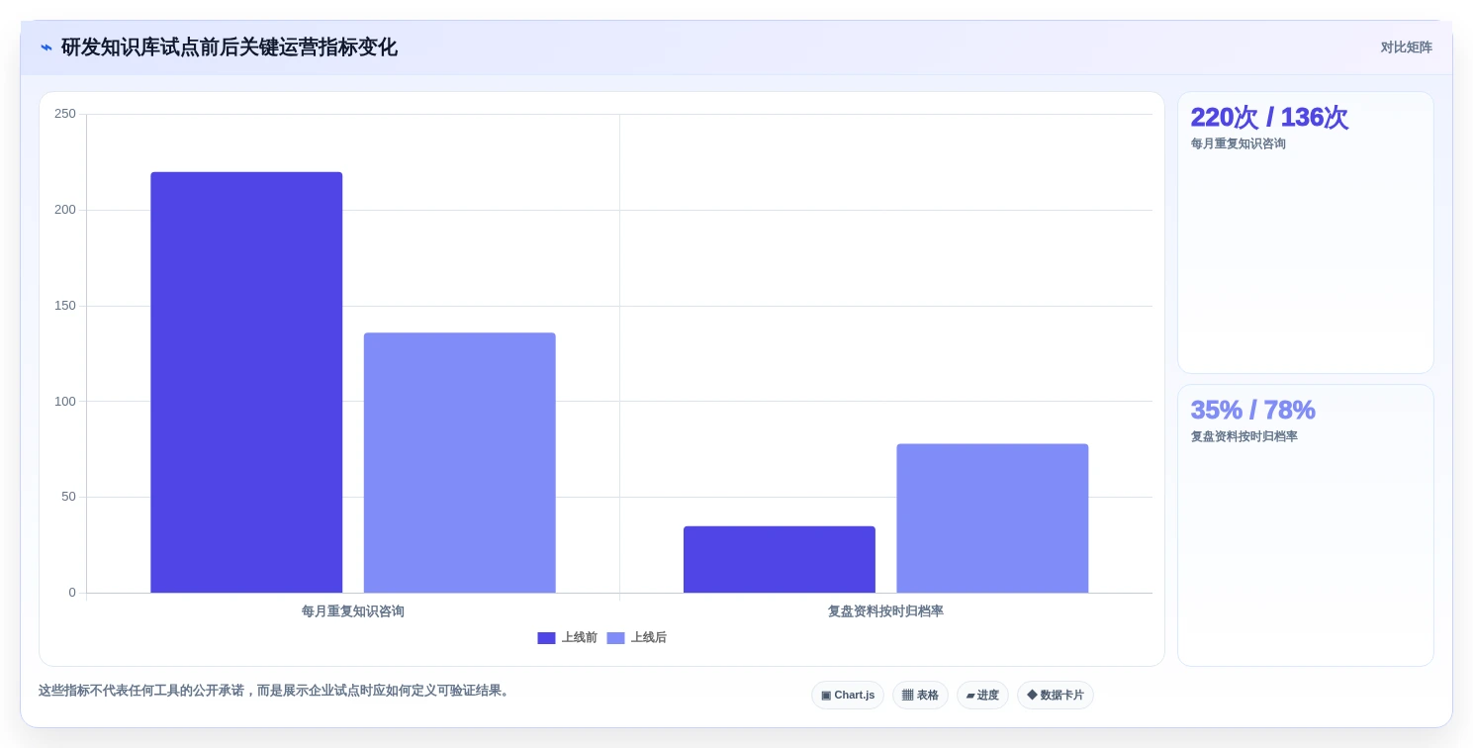This screenshot has width=1473, height=748.
Task: Toggle the 上线后 legend item
Action: 637,638
